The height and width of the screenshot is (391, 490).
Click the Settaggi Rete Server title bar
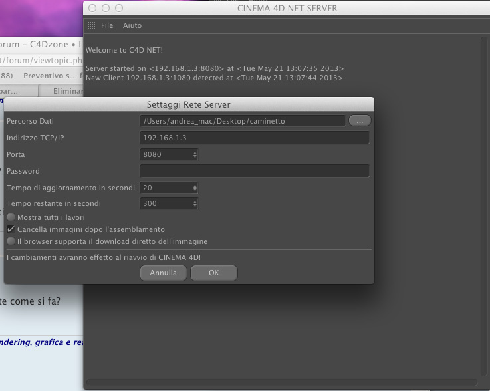(189, 104)
